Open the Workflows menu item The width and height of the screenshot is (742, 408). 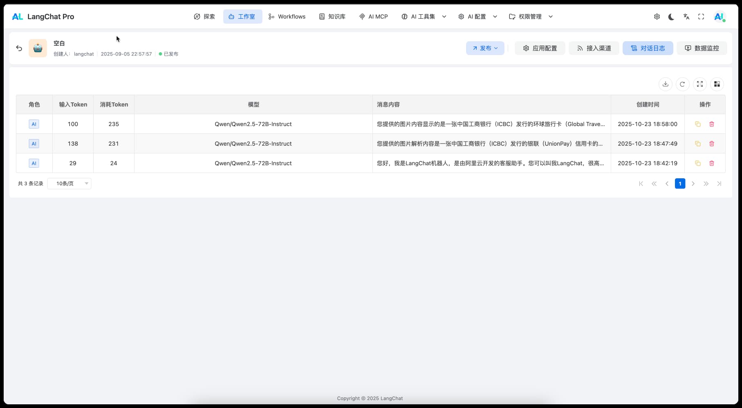[287, 17]
